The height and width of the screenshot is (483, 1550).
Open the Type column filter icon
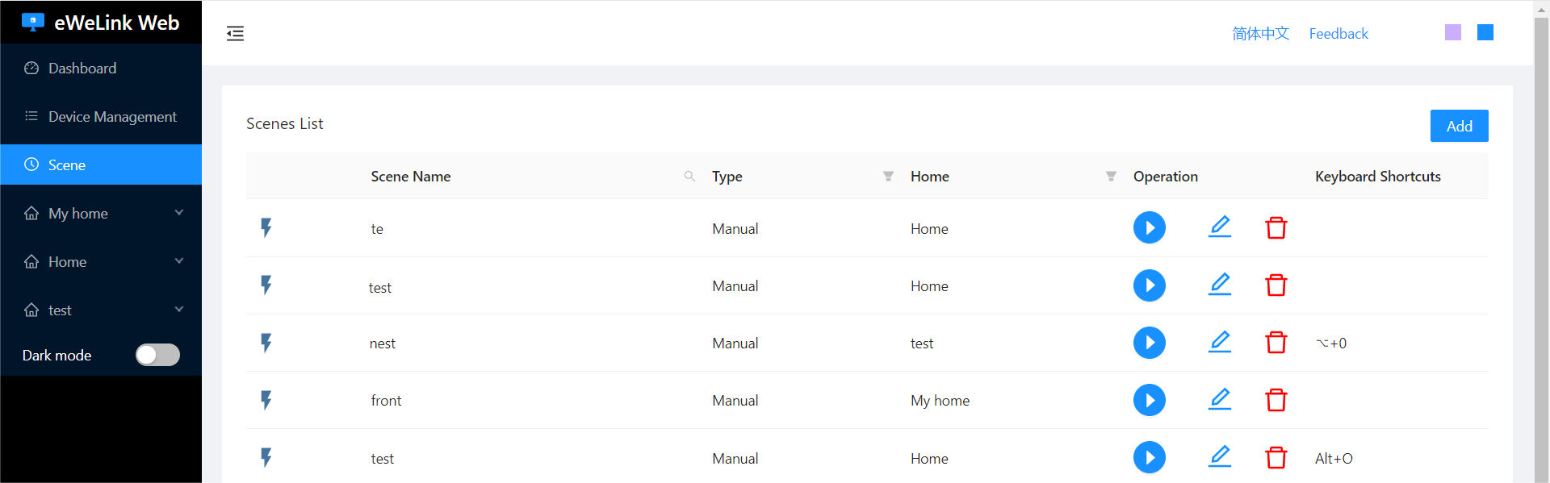[888, 176]
